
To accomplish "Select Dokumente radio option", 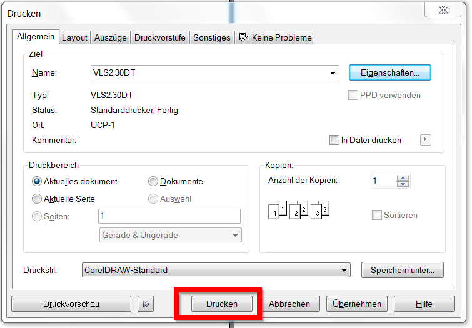I will [x=153, y=182].
